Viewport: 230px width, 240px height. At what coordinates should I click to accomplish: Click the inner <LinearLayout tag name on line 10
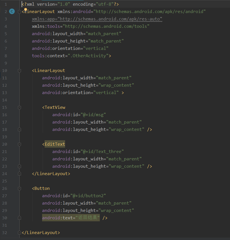pos(50,70)
